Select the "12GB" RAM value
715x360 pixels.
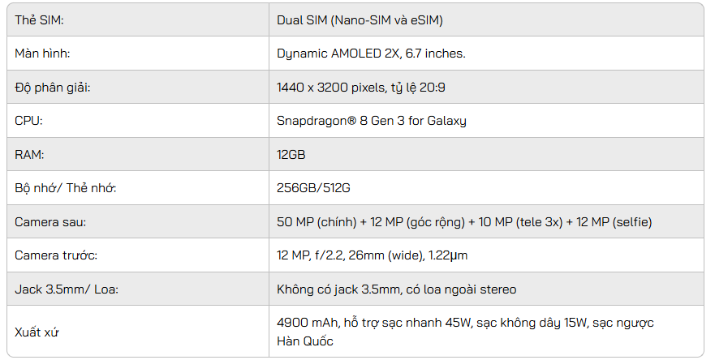pos(291,154)
